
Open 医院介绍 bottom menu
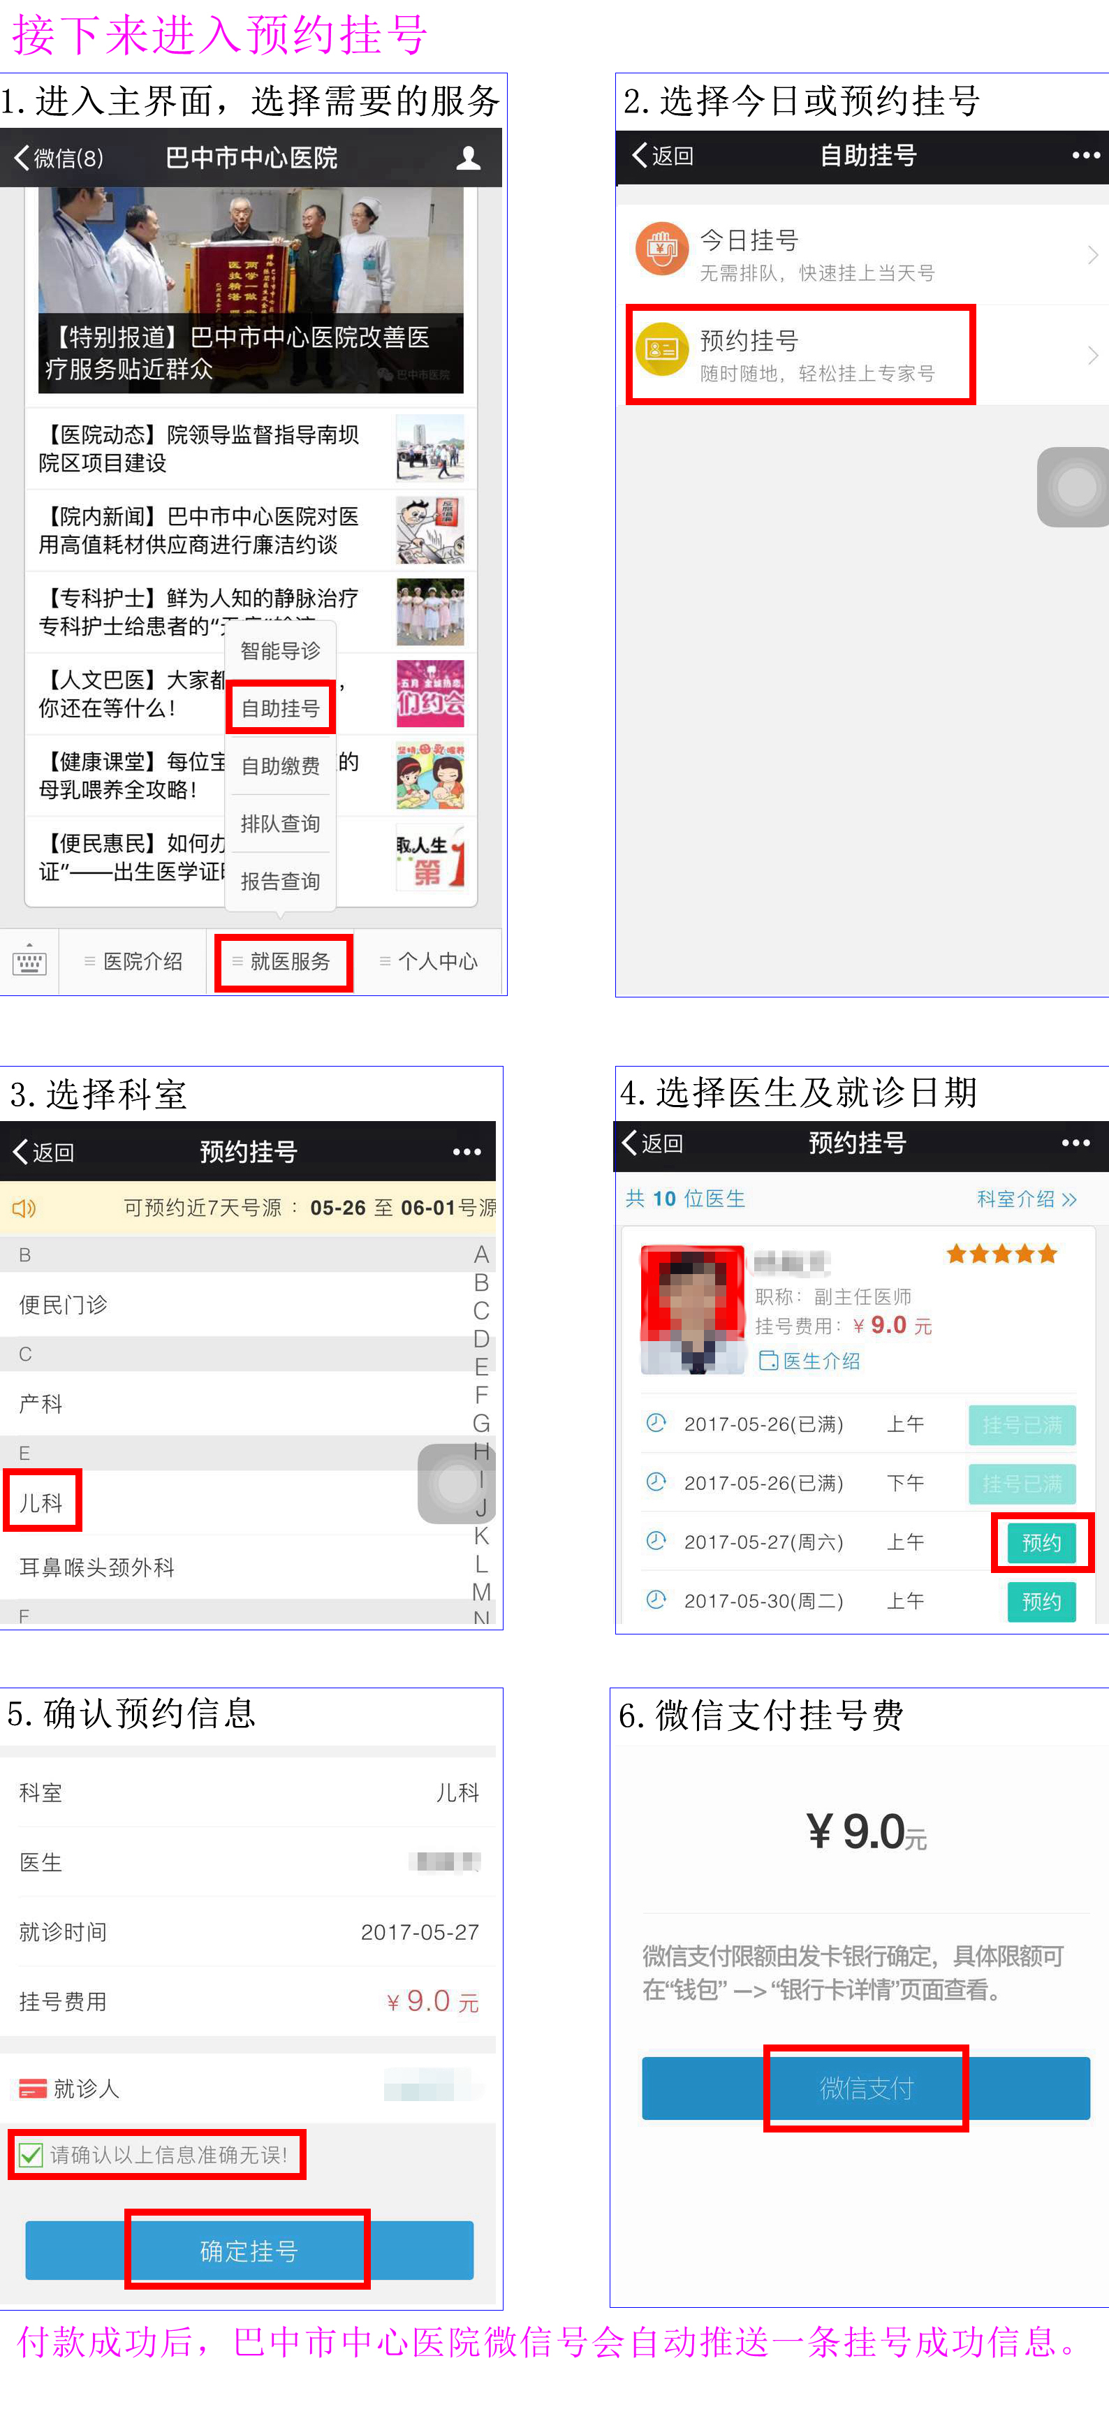pos(133,961)
